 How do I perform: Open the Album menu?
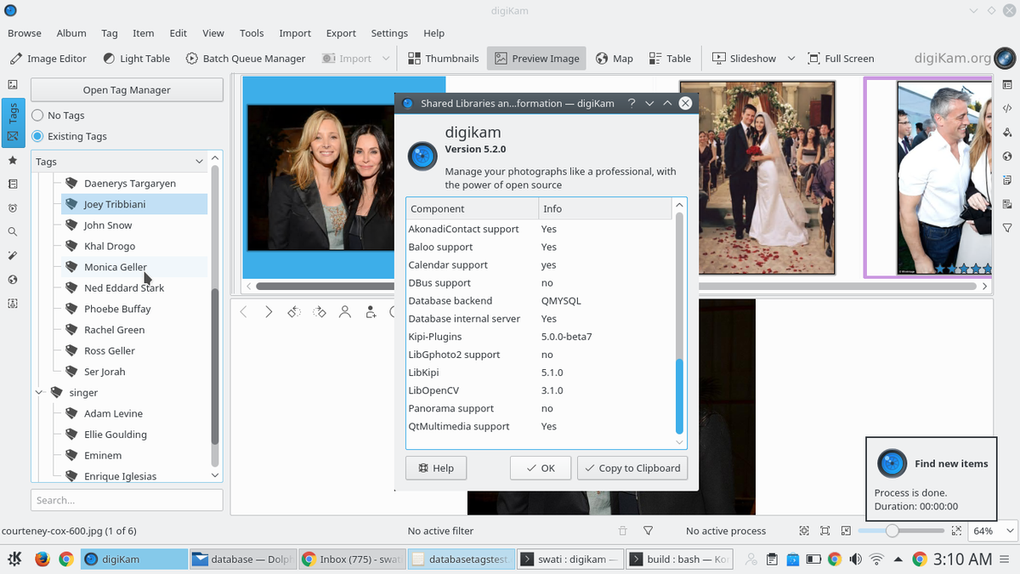pos(71,33)
